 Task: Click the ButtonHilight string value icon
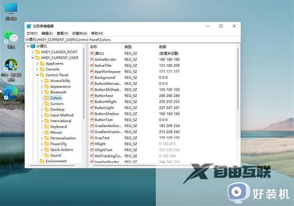92,101
